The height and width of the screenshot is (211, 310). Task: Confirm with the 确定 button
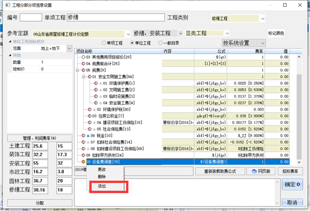click(x=292, y=184)
